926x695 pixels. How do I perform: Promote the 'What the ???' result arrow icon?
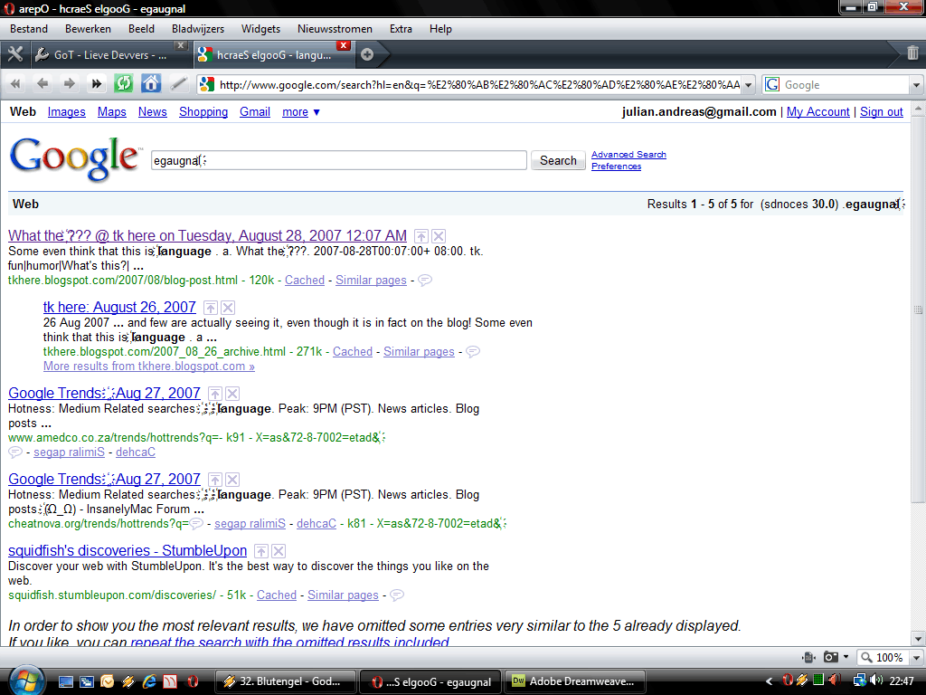[x=420, y=236]
